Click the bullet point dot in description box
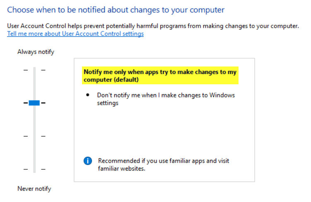 point(88,95)
